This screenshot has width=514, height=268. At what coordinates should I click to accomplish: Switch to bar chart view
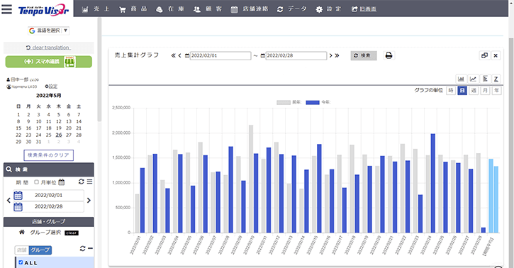coord(462,79)
